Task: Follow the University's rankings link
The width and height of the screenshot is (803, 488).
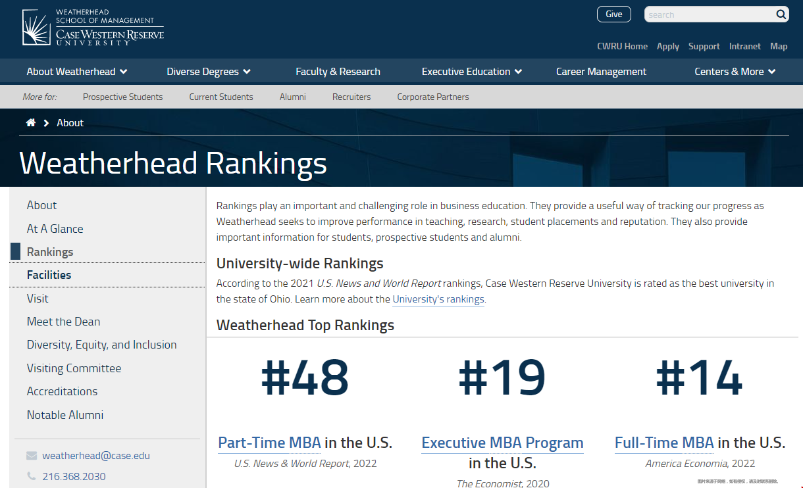Action: [x=438, y=299]
